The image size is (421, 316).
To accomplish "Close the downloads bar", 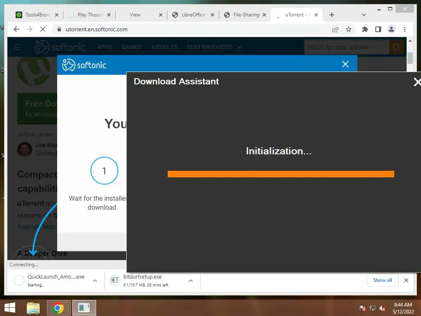I will tap(406, 280).
